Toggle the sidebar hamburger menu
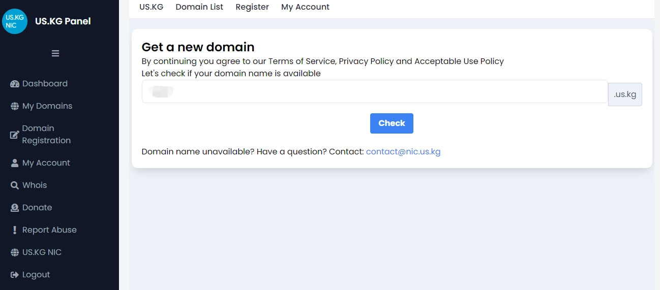 pos(55,53)
